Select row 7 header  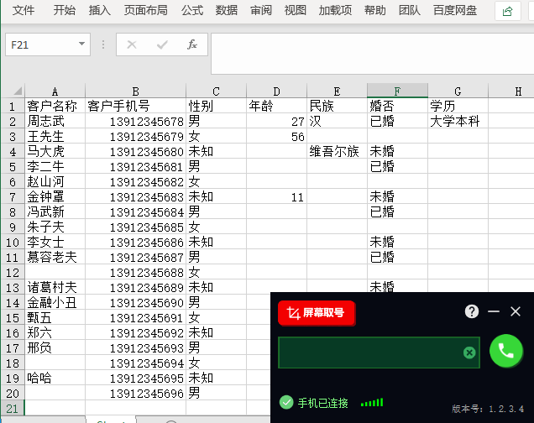tap(12, 196)
